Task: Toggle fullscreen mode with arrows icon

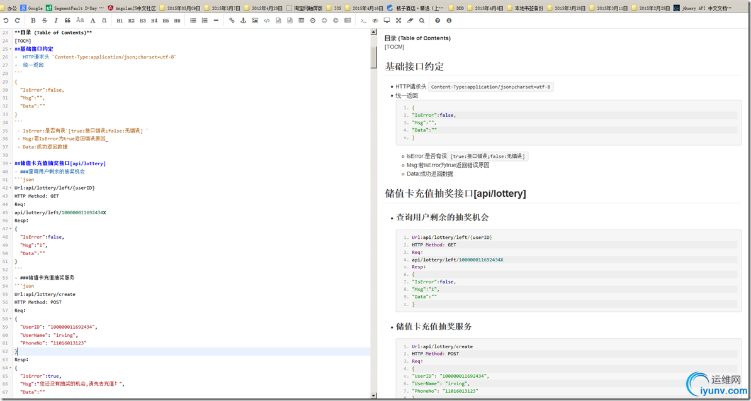Action: (x=398, y=21)
